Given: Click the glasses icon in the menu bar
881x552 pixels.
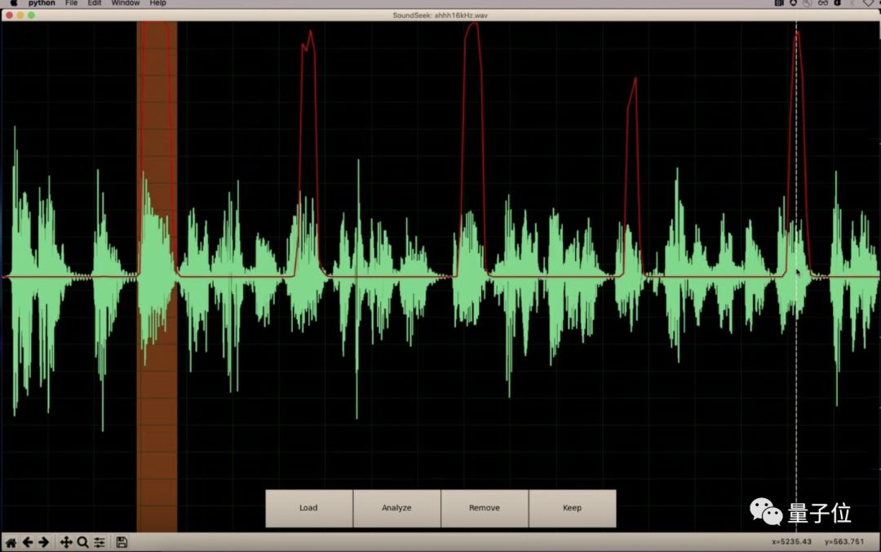Looking at the screenshot, I should point(822,2).
